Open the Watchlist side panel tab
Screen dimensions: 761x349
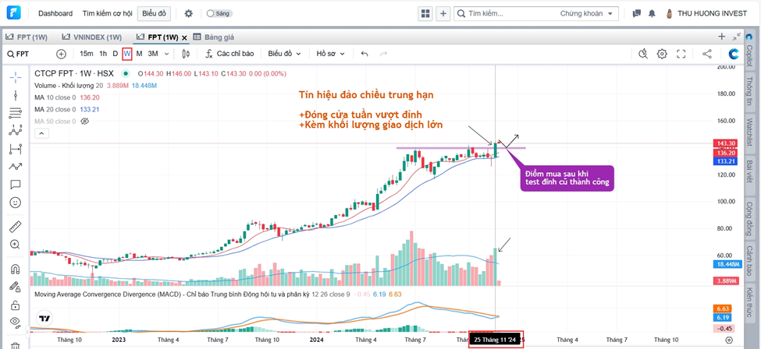click(x=749, y=132)
